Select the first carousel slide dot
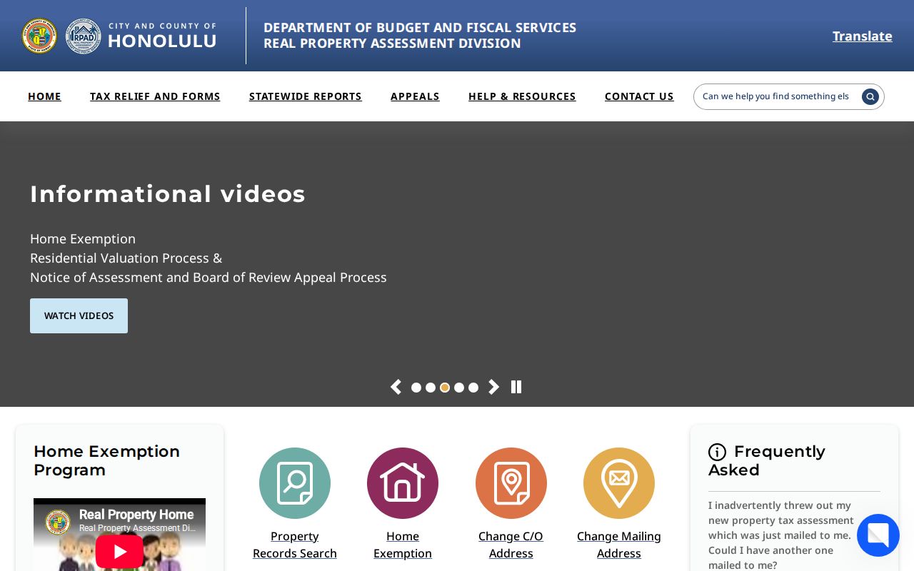 (416, 388)
